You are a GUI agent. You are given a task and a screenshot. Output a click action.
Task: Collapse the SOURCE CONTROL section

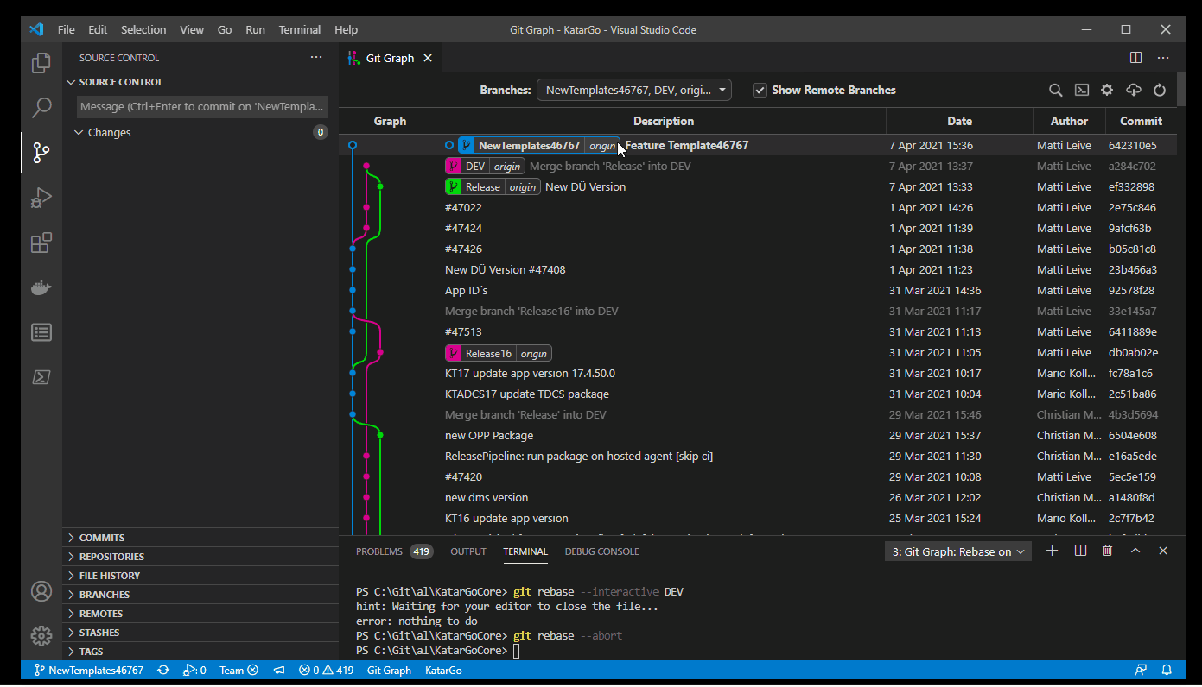pos(202,82)
